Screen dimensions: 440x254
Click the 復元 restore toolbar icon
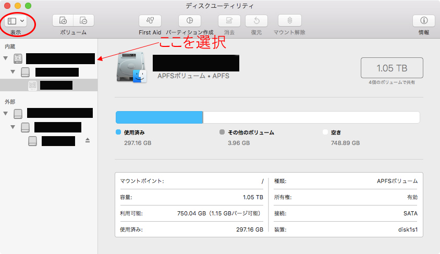(256, 20)
